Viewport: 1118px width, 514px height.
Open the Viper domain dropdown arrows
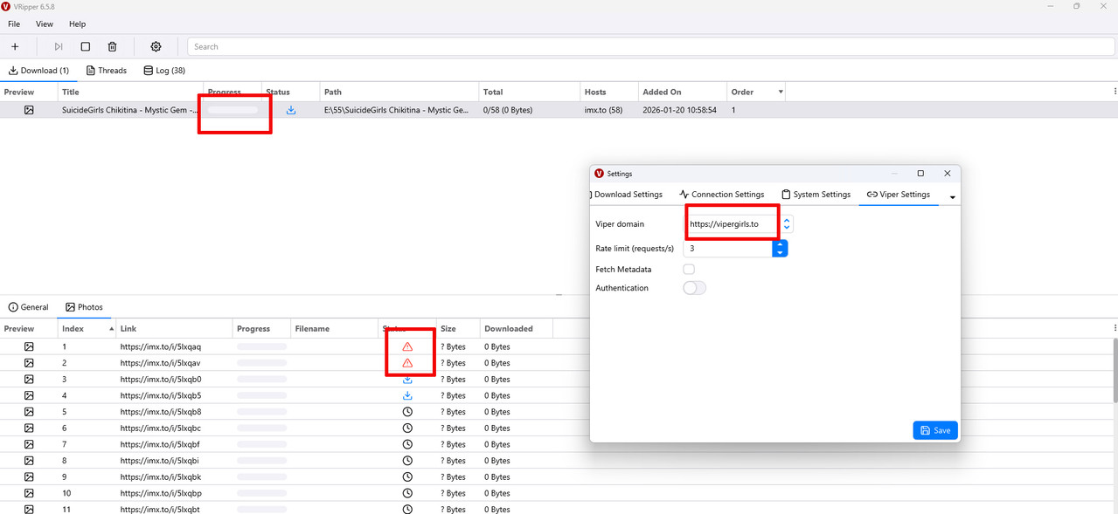[x=787, y=224]
